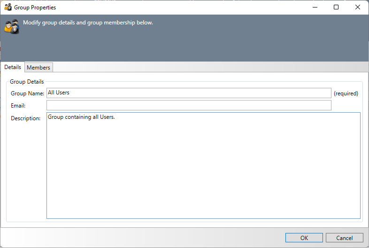
Task: Close the Group Properties dialog
Action: point(358,8)
